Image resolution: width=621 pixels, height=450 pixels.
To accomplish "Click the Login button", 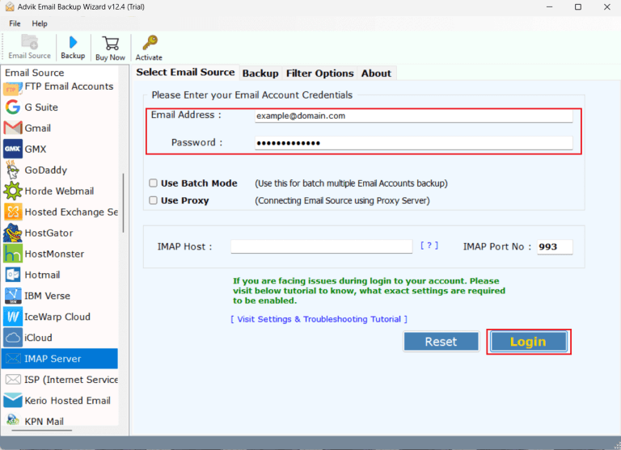I will click(x=528, y=342).
